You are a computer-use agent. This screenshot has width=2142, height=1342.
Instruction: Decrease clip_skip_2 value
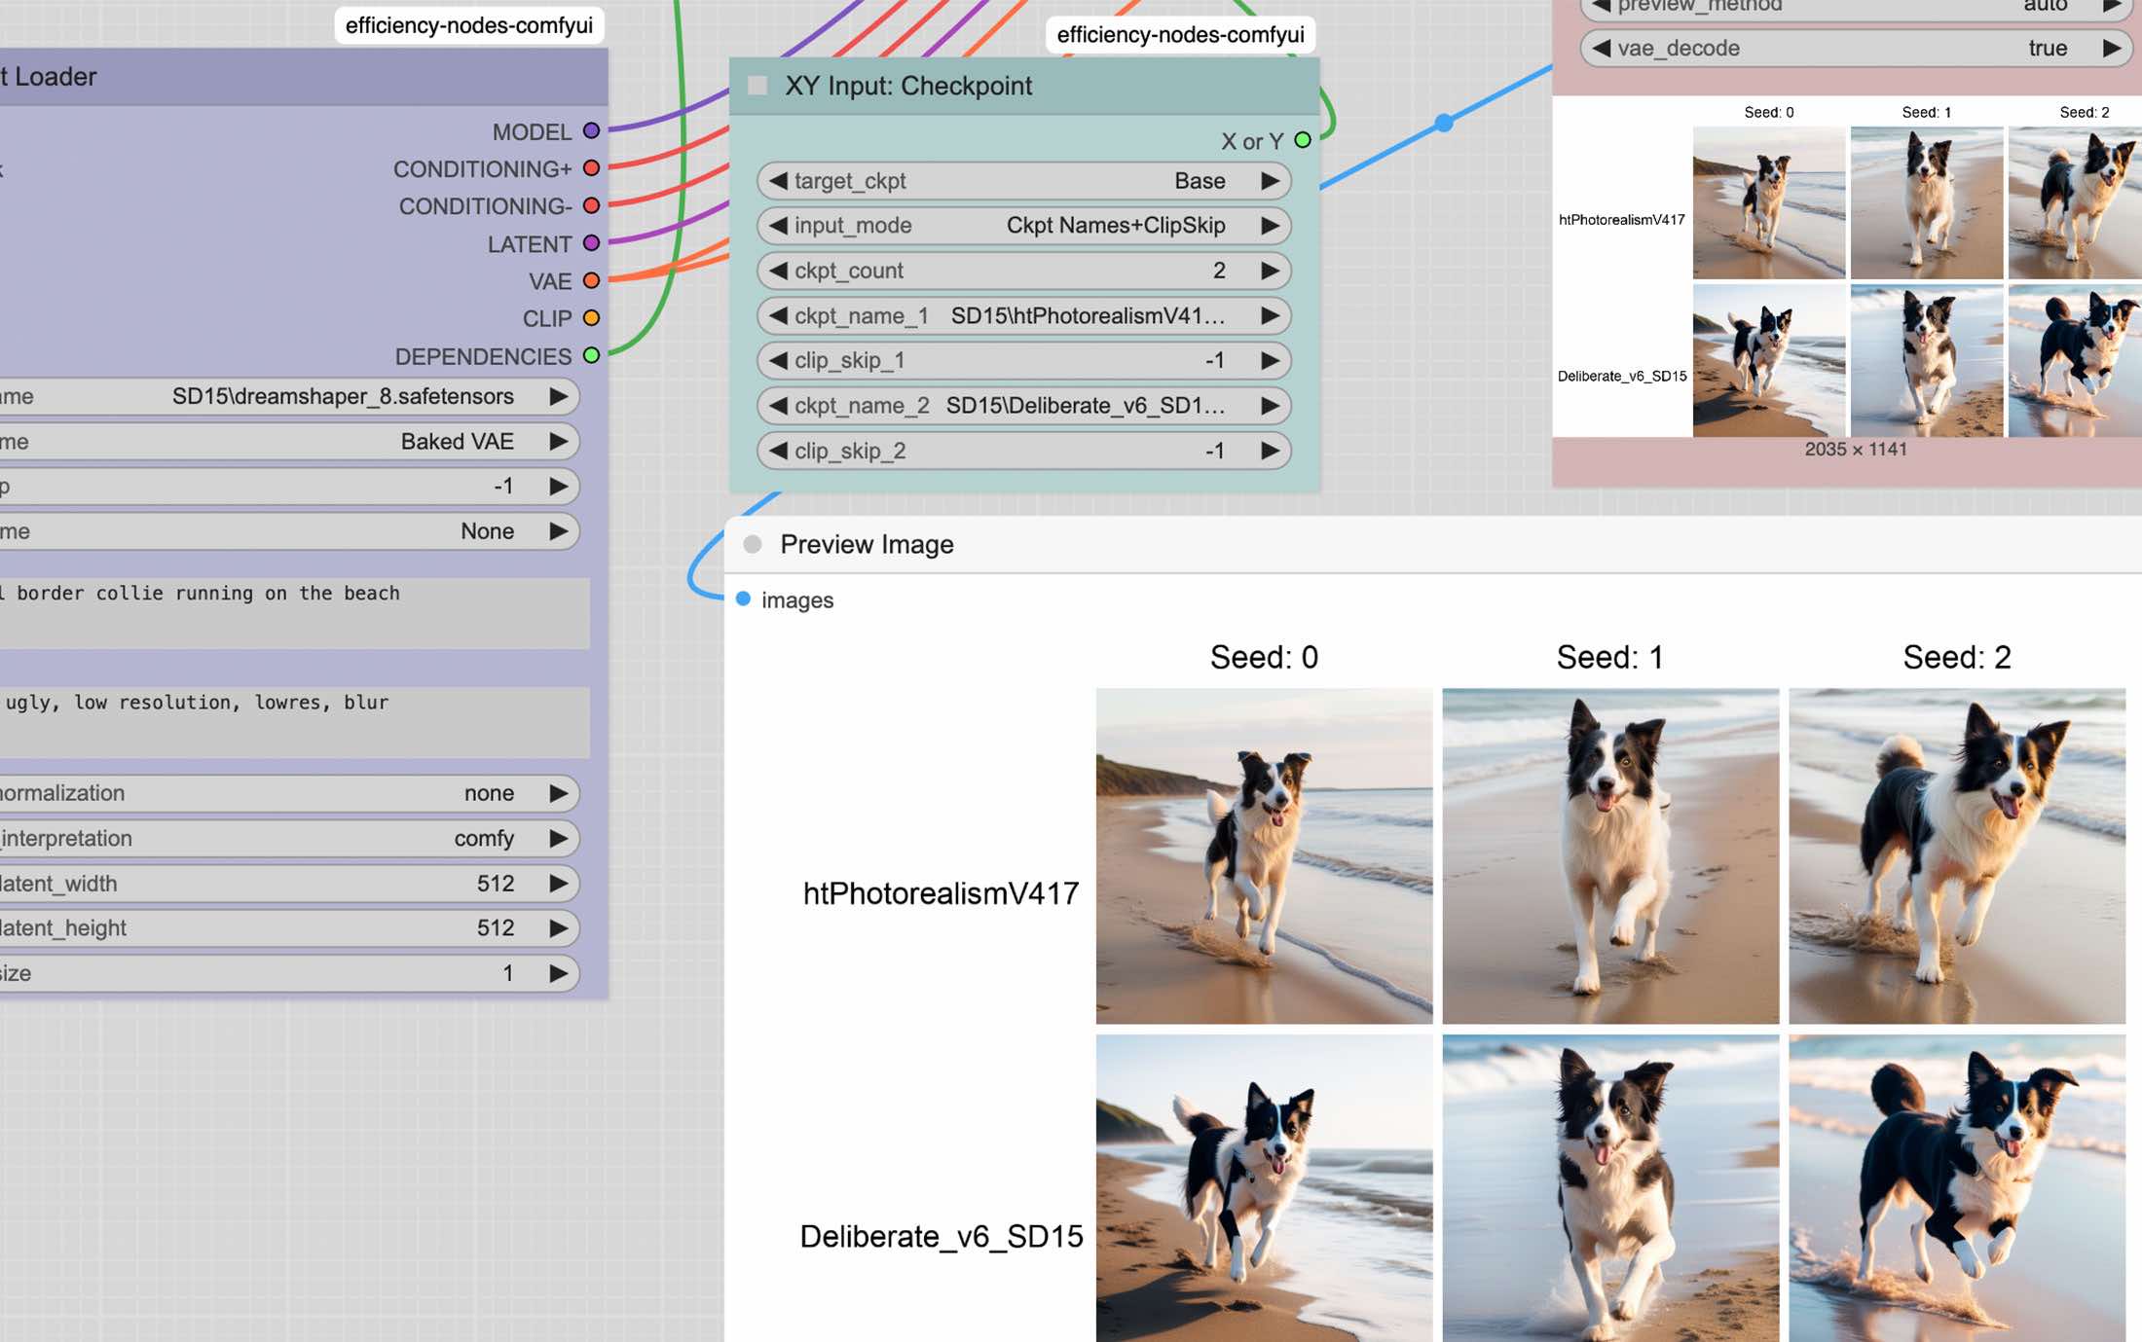778,451
